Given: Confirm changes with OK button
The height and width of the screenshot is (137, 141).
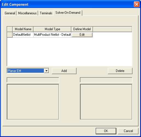Looking at the screenshot, I should (106, 131).
